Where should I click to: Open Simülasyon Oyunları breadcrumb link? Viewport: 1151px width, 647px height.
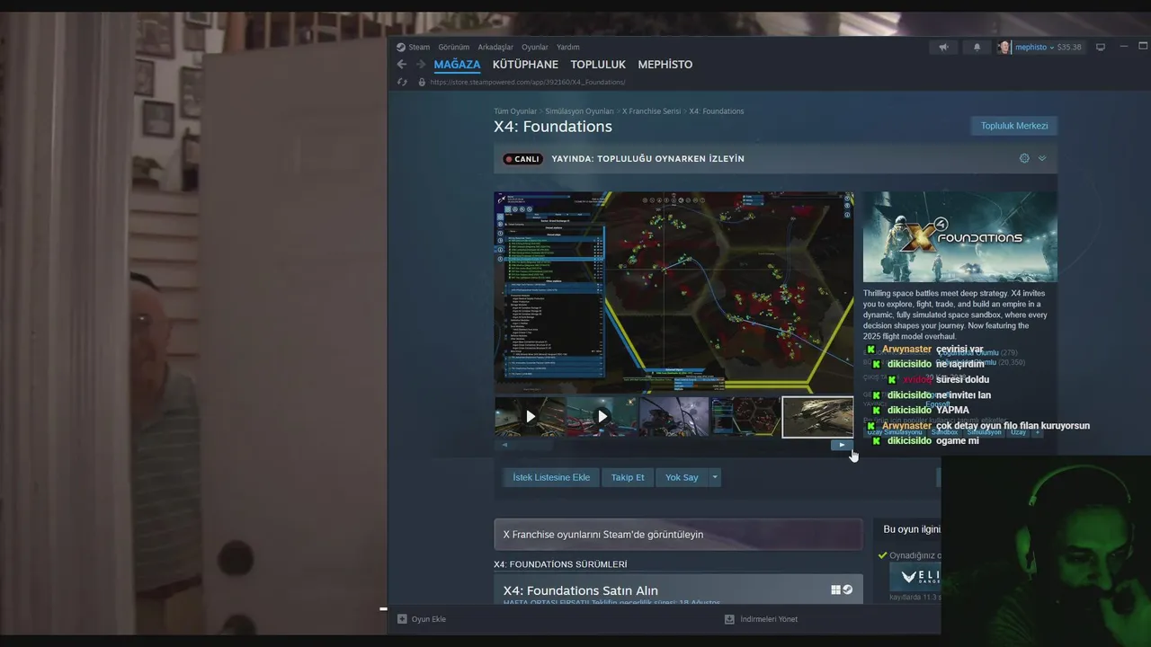coord(579,111)
